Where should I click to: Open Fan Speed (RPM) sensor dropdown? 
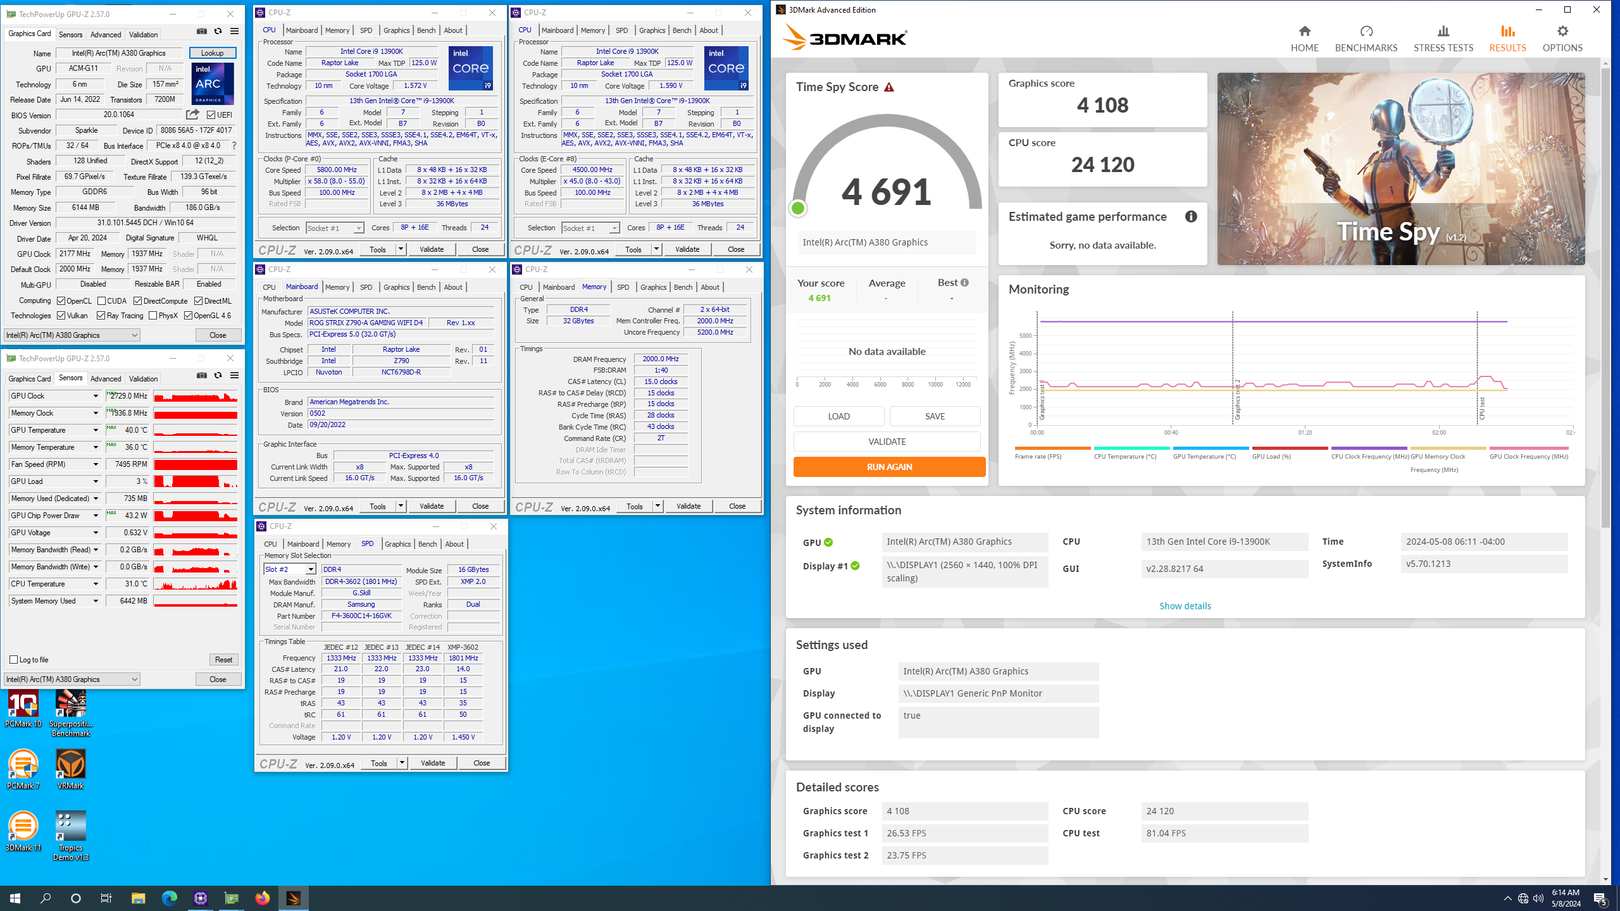tap(96, 464)
